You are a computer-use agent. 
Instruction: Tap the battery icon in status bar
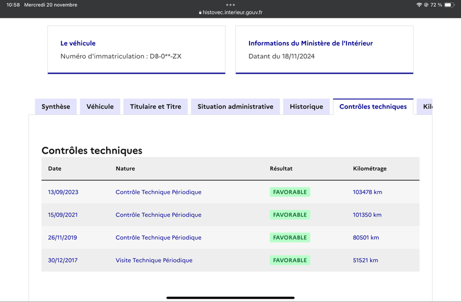point(449,5)
